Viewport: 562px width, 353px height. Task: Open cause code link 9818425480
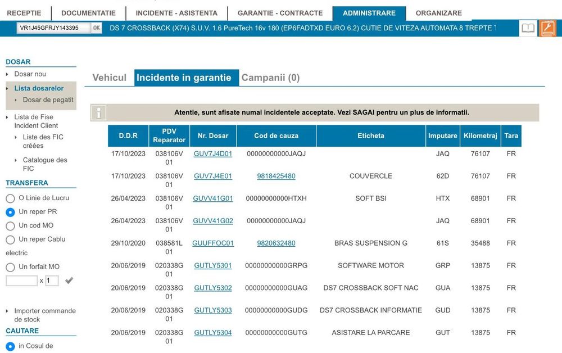coord(277,176)
